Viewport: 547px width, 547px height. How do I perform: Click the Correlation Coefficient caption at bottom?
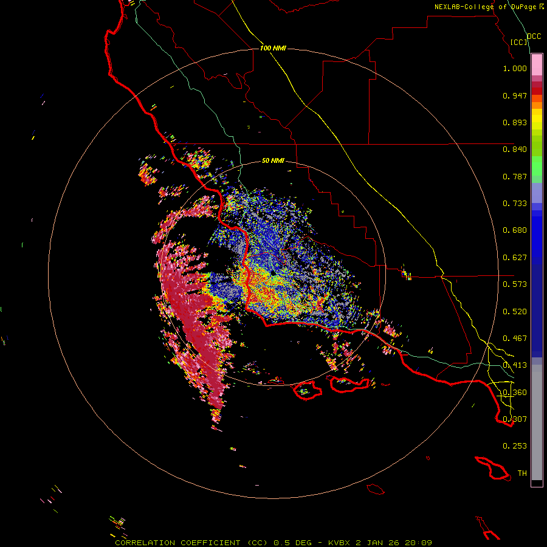pos(273,543)
